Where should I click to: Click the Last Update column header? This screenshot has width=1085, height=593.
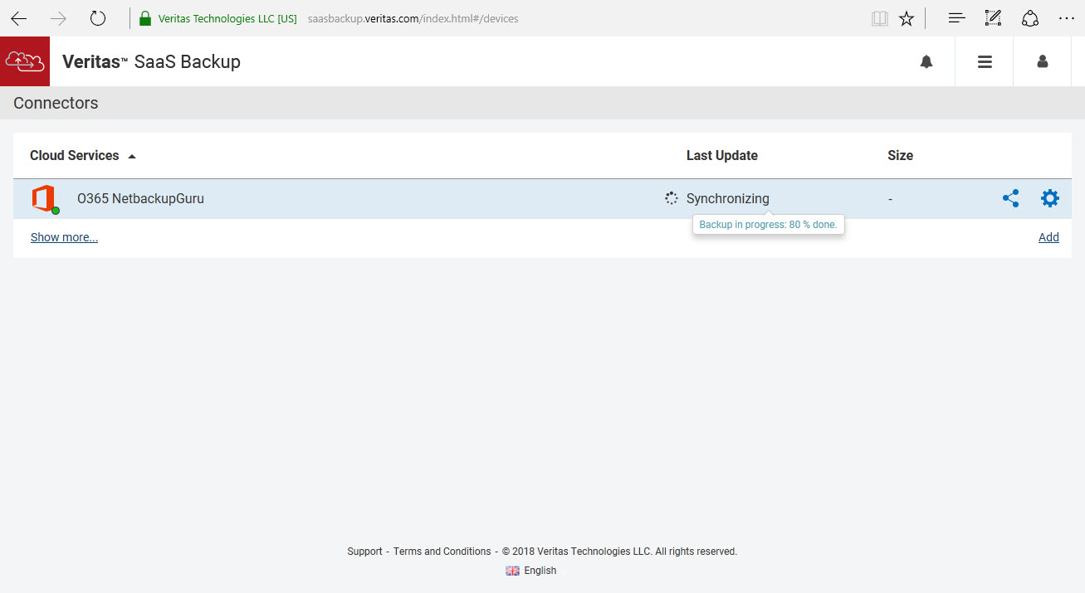(x=721, y=156)
